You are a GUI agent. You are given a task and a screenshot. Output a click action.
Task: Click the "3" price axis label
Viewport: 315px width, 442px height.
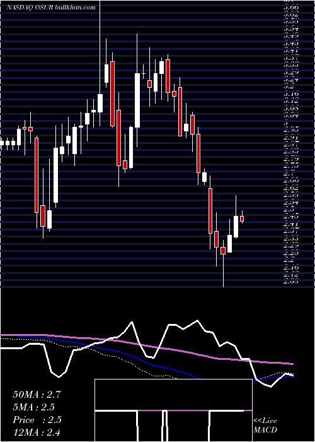pos(286,123)
